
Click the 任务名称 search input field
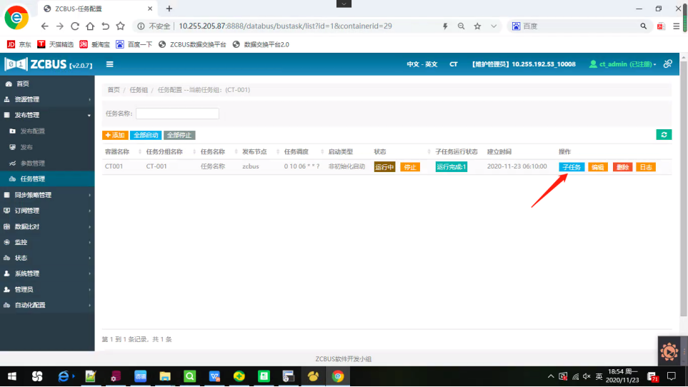177,114
